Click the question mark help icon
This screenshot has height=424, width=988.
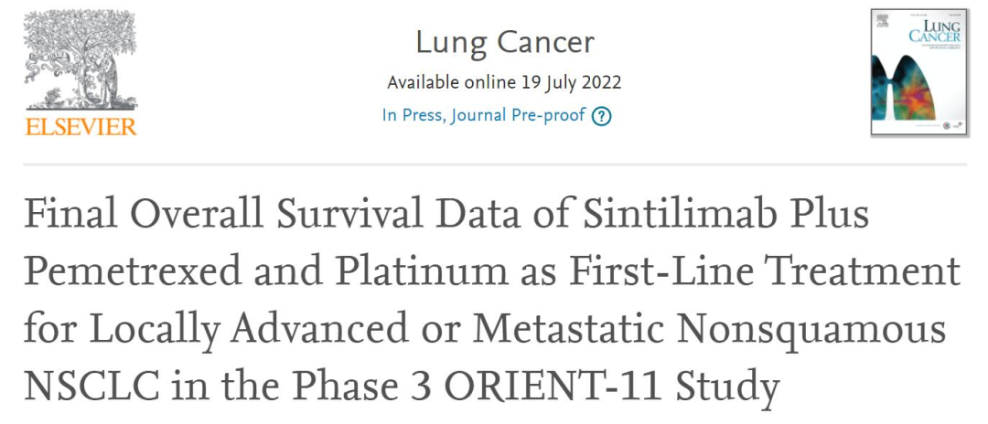pyautogui.click(x=601, y=116)
